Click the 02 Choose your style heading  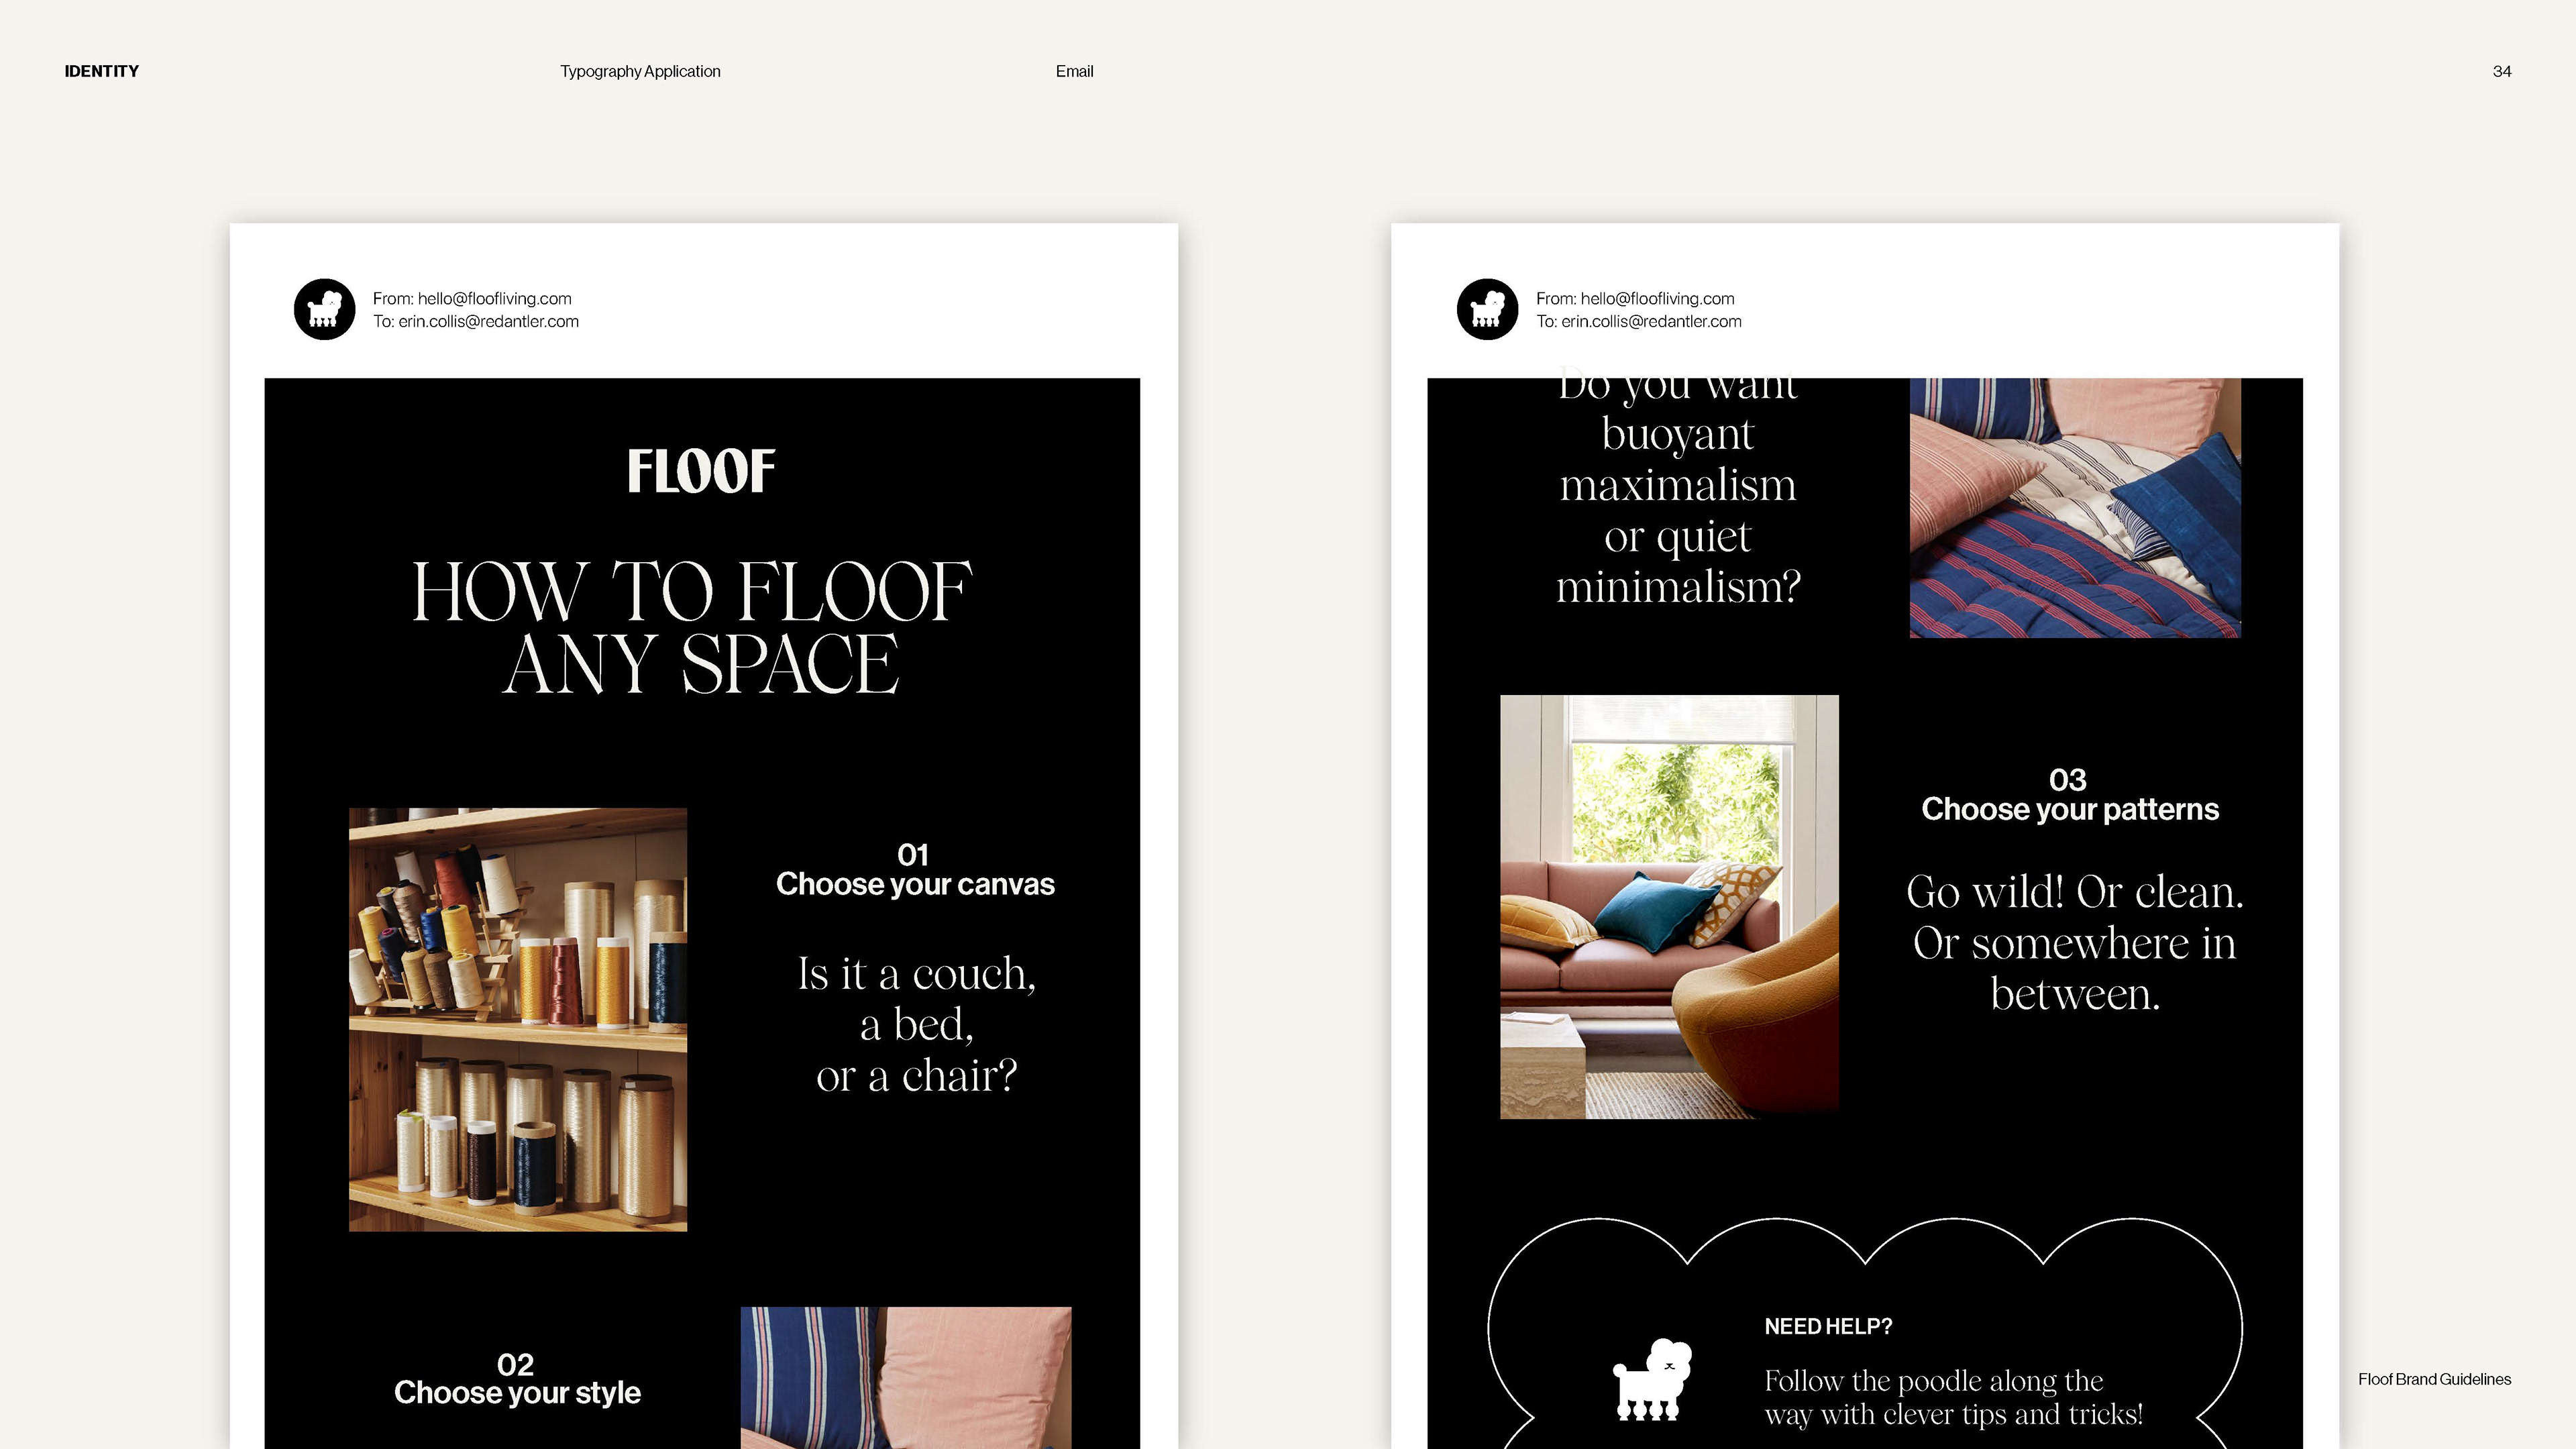pos(517,1378)
